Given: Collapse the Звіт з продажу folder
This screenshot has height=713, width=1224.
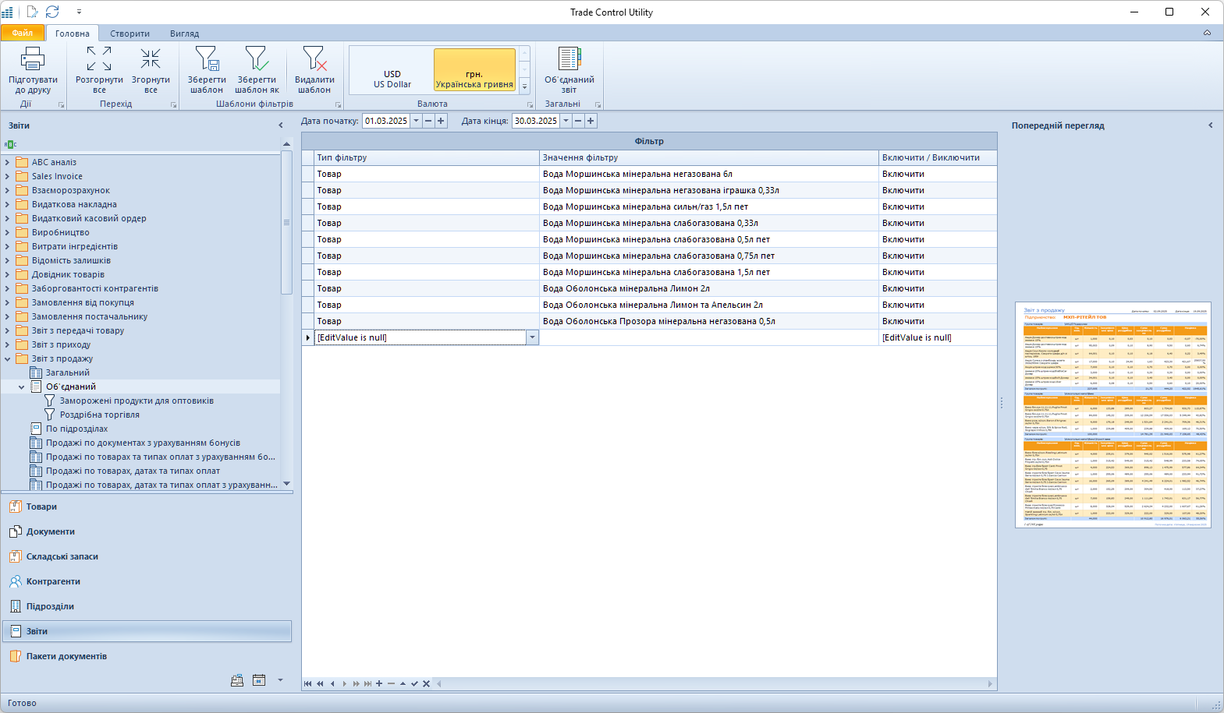Looking at the screenshot, I should [8, 358].
